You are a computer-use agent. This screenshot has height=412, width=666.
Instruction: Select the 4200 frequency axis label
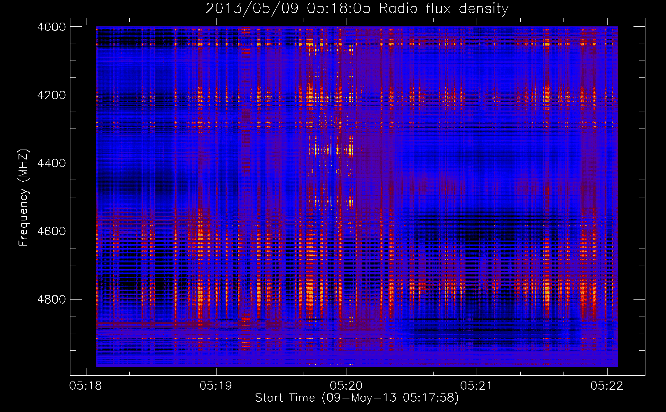[x=51, y=95]
